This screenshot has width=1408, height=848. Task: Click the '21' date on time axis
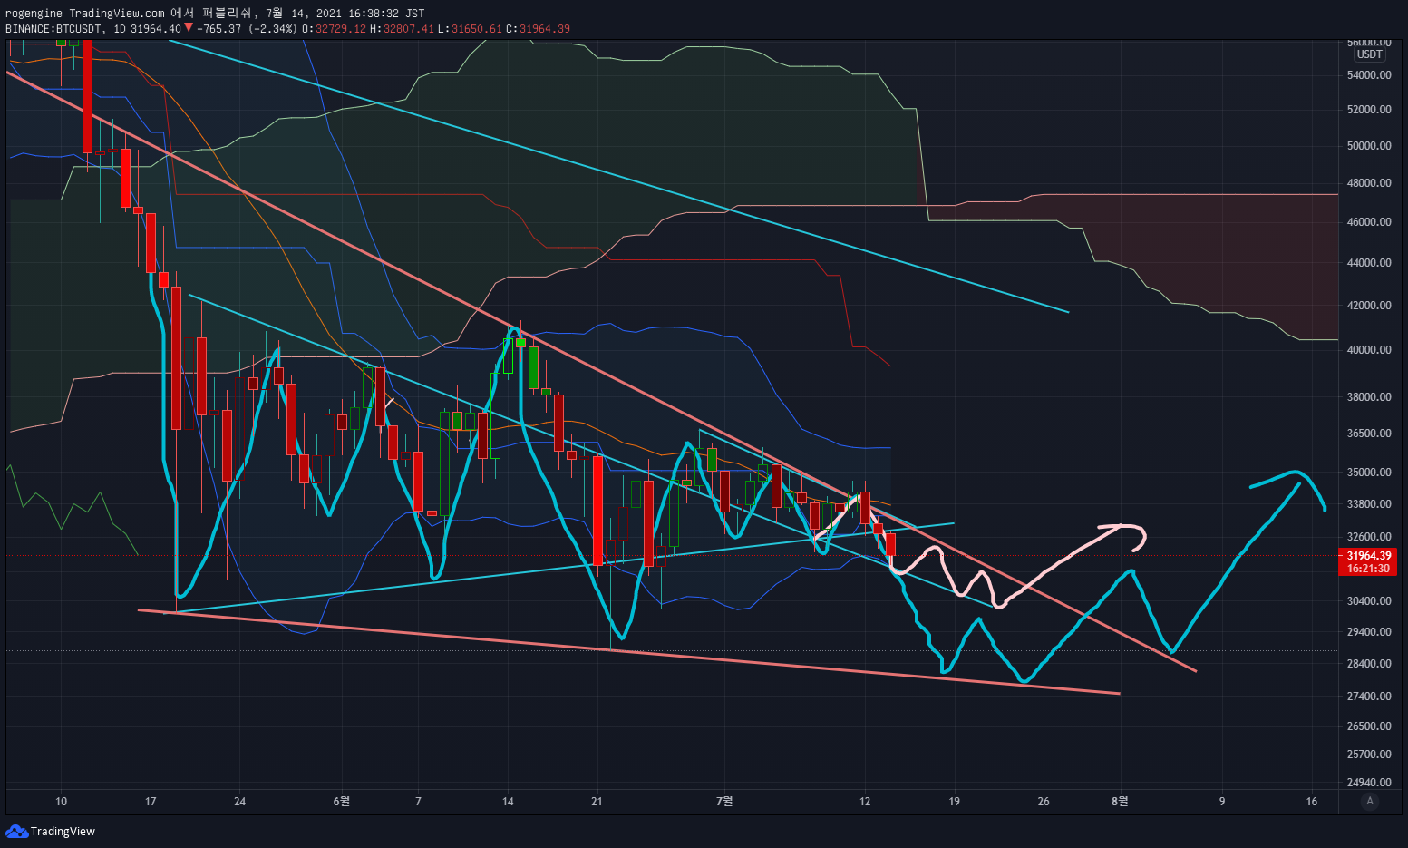(597, 802)
